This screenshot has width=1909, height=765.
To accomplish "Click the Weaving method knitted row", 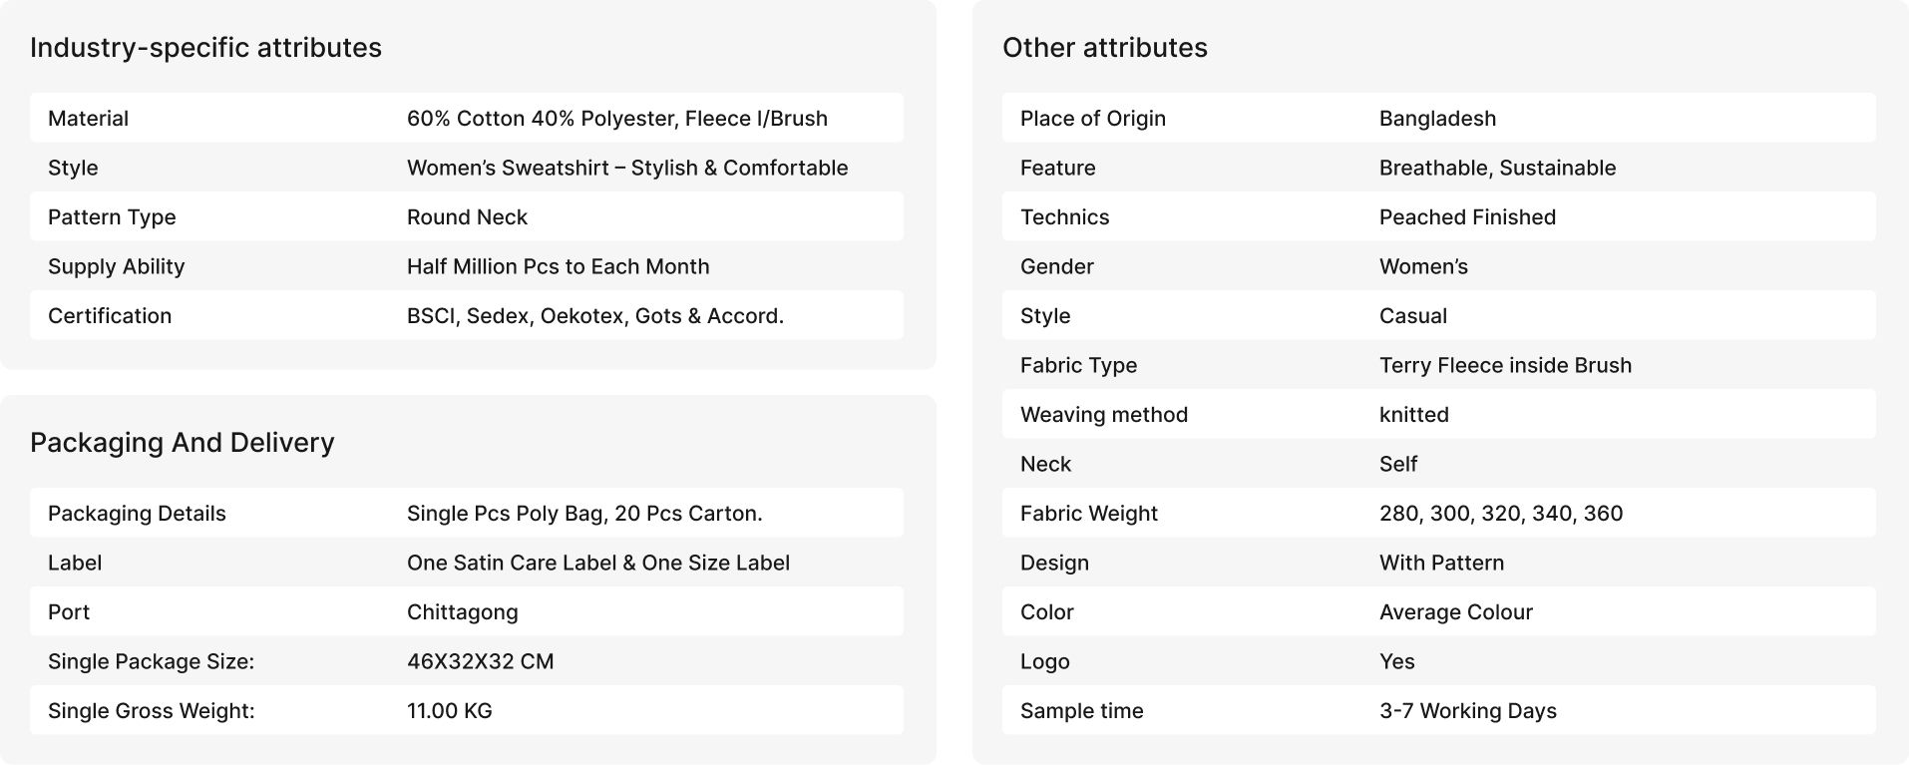I will [x=1438, y=414].
